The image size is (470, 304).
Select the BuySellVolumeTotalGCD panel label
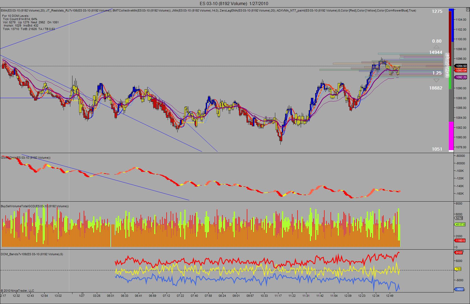point(35,206)
